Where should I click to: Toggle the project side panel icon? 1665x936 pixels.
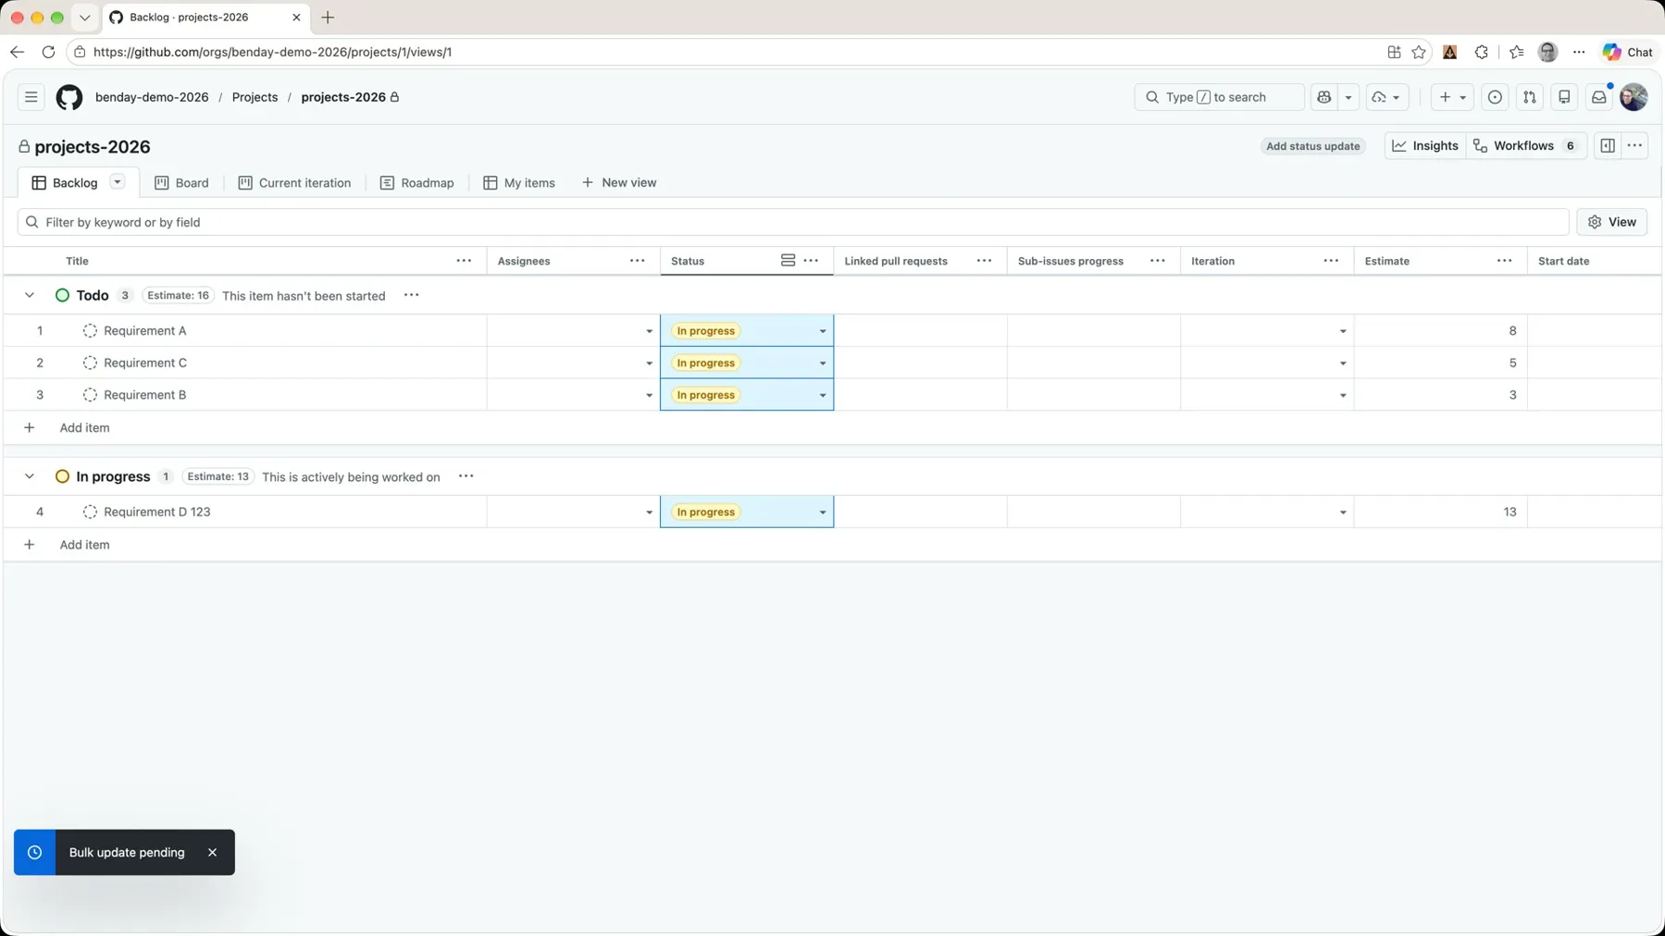tap(1608, 146)
